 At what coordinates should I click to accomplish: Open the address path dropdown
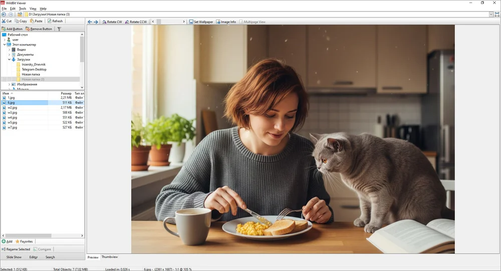point(490,15)
